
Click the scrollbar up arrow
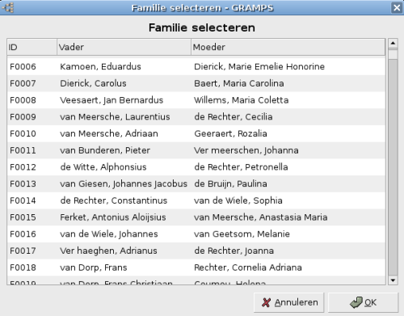coord(393,43)
